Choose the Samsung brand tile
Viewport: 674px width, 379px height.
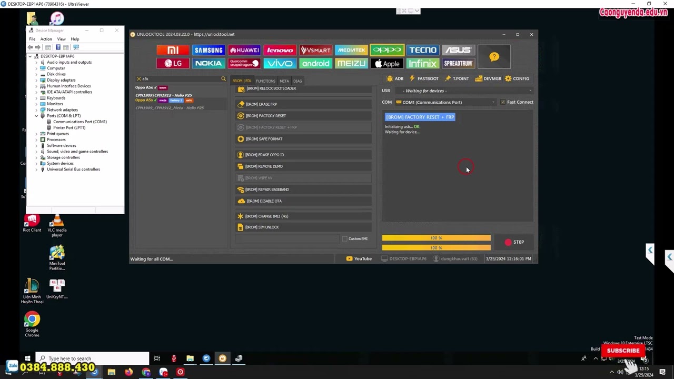pos(209,50)
